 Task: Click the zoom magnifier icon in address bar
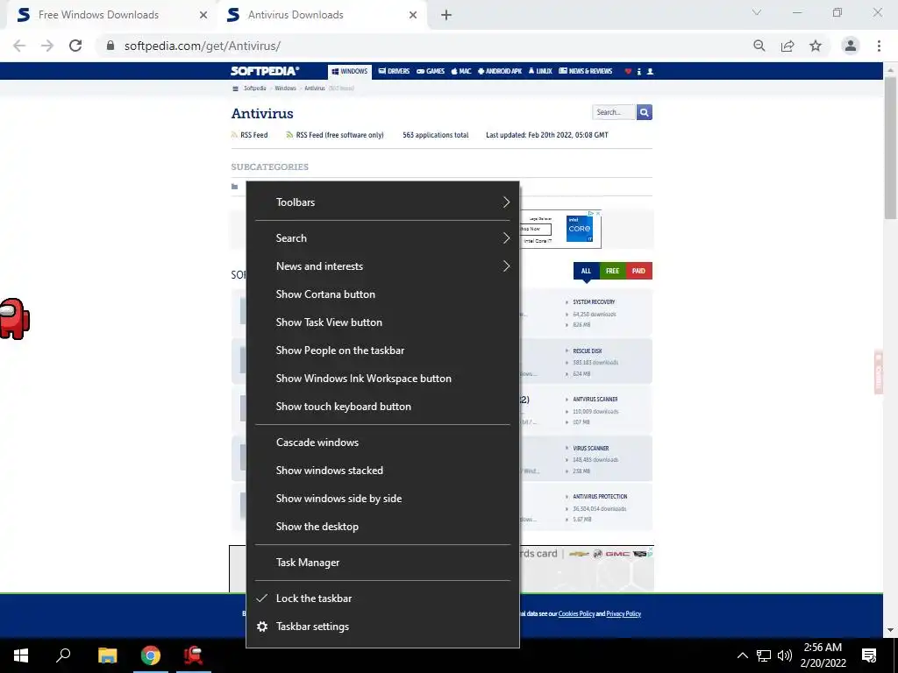click(x=759, y=46)
